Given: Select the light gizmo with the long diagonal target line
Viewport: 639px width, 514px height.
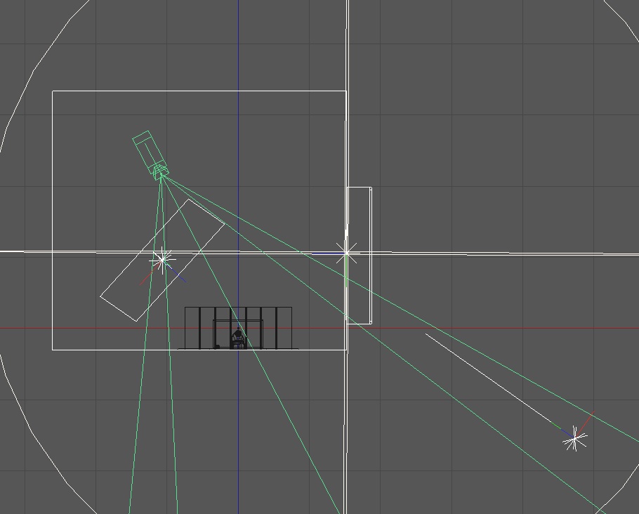Looking at the screenshot, I should [x=574, y=439].
